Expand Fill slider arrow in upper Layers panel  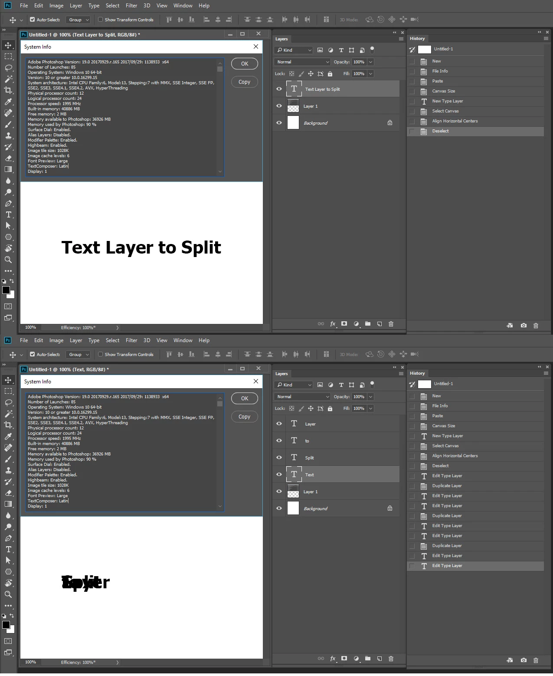(371, 74)
